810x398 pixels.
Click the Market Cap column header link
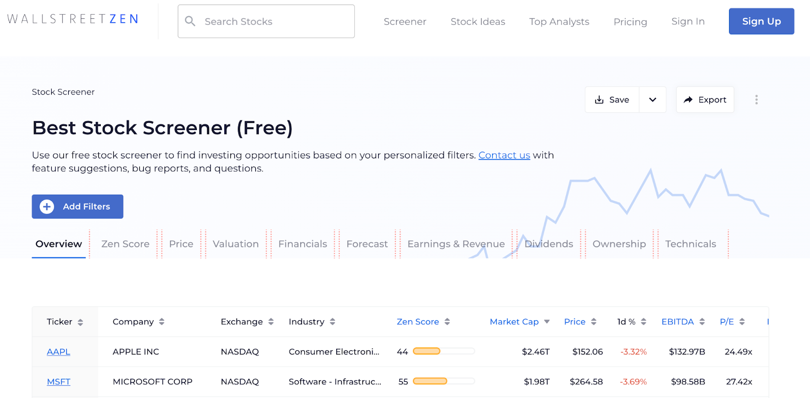514,322
